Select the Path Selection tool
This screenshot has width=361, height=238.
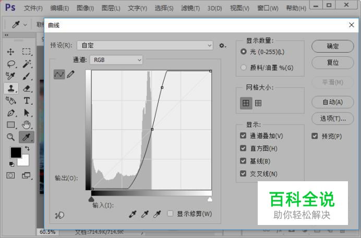pyautogui.click(x=27, y=113)
